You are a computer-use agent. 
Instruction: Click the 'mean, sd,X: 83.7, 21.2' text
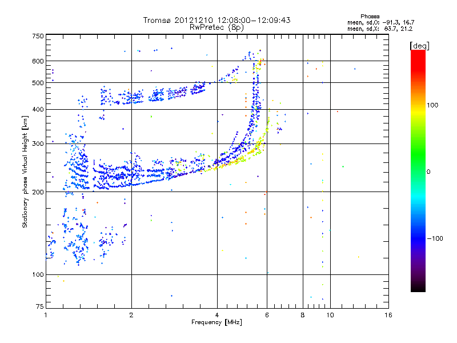380,29
